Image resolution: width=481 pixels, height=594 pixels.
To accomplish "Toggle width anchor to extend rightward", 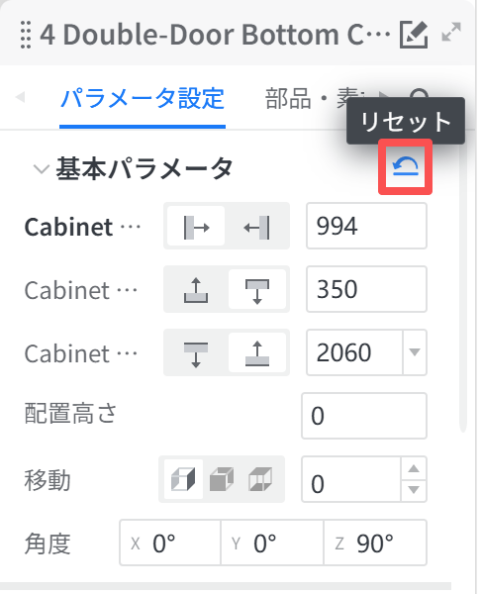I will point(196,227).
